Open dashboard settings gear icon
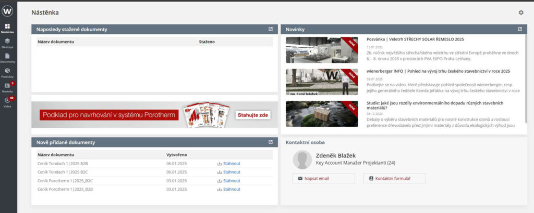The image size is (534, 213). (520, 12)
